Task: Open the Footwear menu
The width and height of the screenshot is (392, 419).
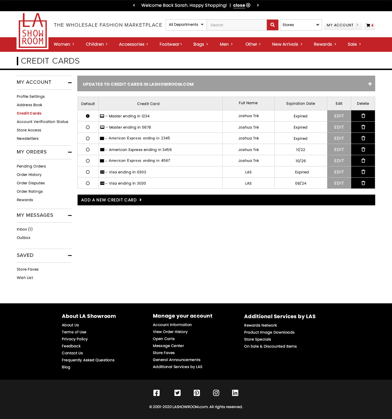Action: click(171, 44)
